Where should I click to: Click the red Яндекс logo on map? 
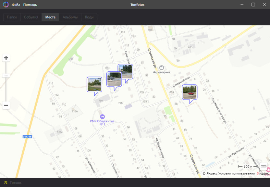point(263,174)
